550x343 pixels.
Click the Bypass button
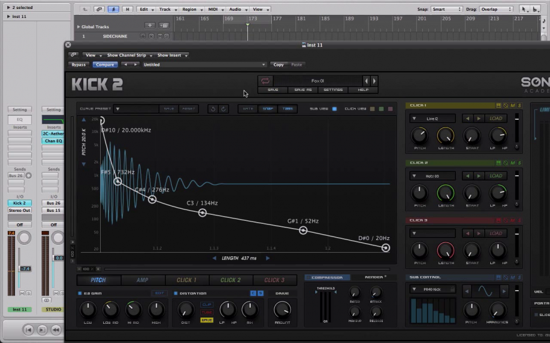[78, 65]
